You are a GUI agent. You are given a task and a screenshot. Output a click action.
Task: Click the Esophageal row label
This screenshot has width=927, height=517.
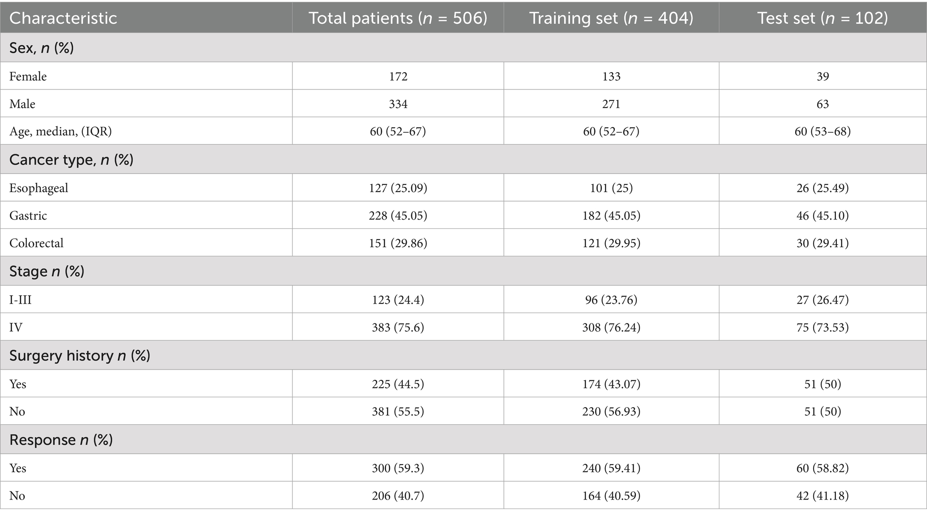pyautogui.click(x=39, y=188)
